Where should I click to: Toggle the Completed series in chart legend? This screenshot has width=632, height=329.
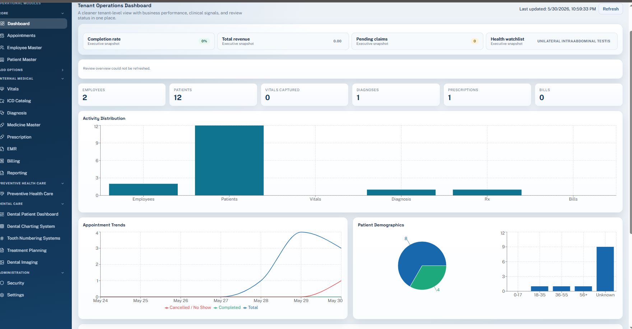227,307
